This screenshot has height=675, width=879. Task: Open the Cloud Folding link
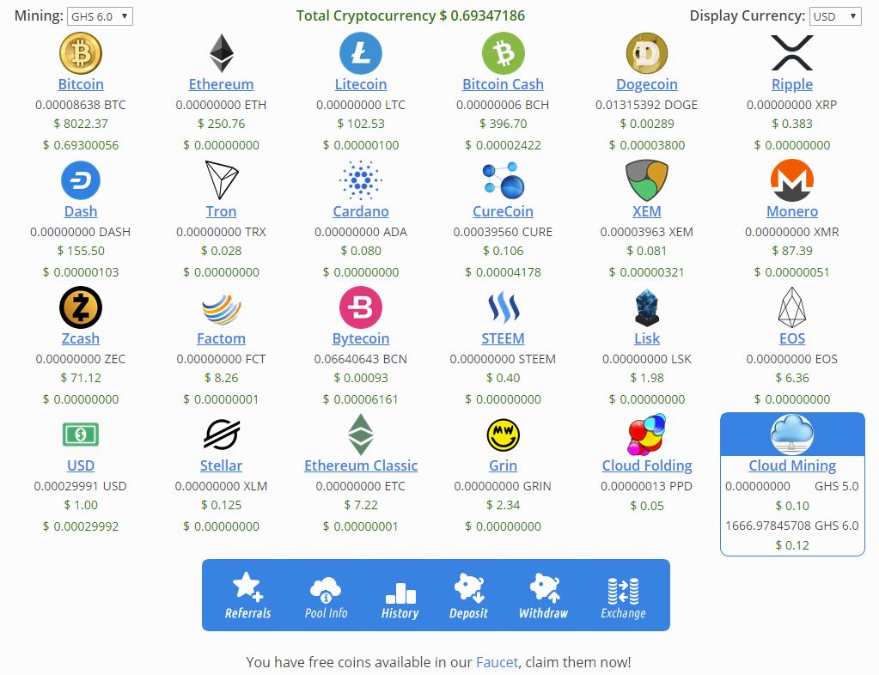(646, 466)
